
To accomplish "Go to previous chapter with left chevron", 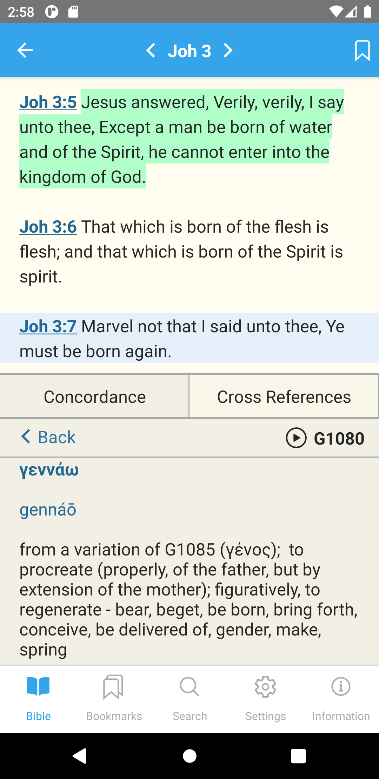I will 151,51.
